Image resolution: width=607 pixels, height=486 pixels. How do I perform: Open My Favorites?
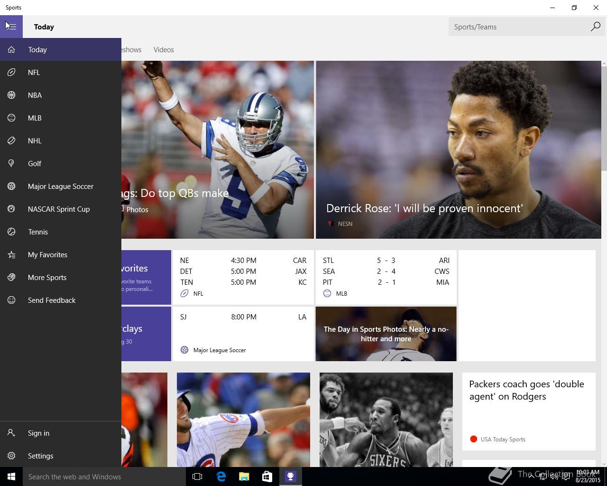[61, 254]
